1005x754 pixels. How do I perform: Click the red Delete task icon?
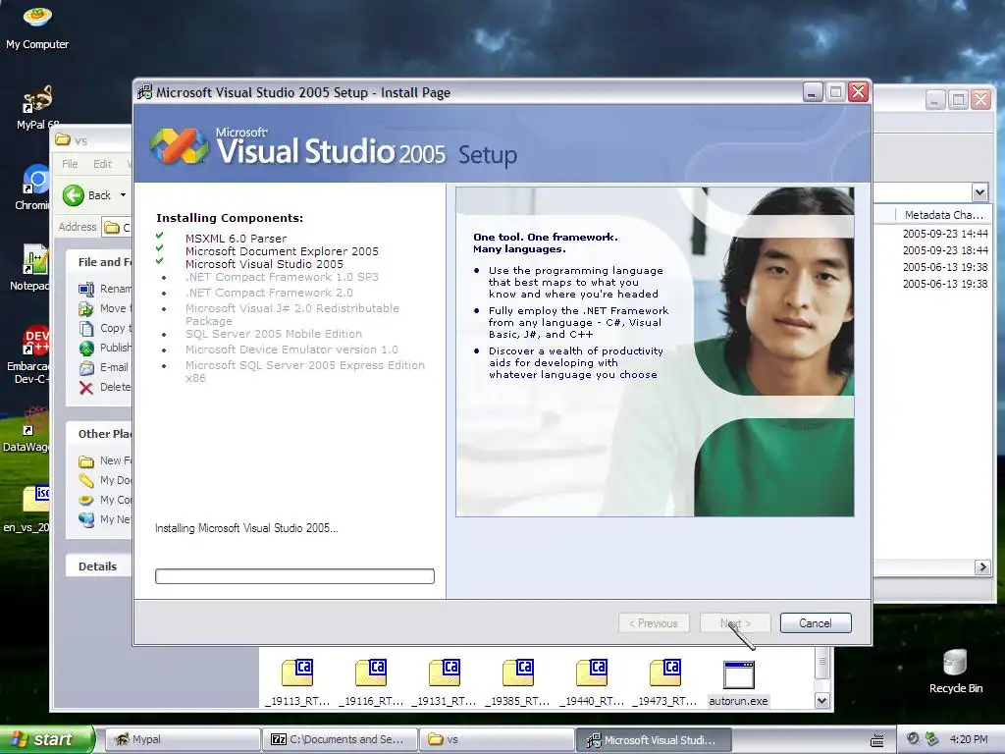[x=86, y=387]
